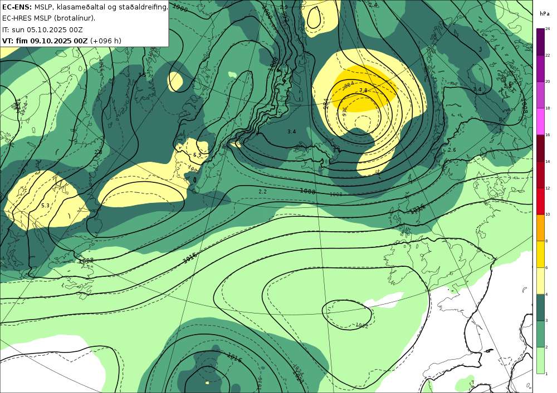Click the dark teal 3–4 hPa colorbar segment
The image size is (557, 393).
540,307
